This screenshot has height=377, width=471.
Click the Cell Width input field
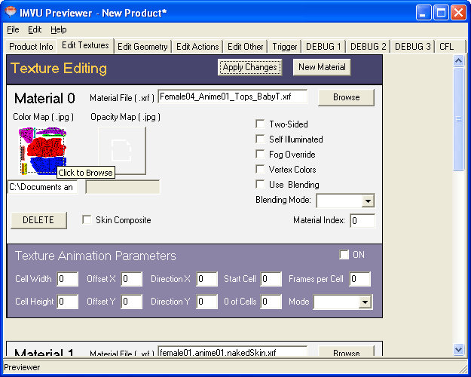(67, 280)
